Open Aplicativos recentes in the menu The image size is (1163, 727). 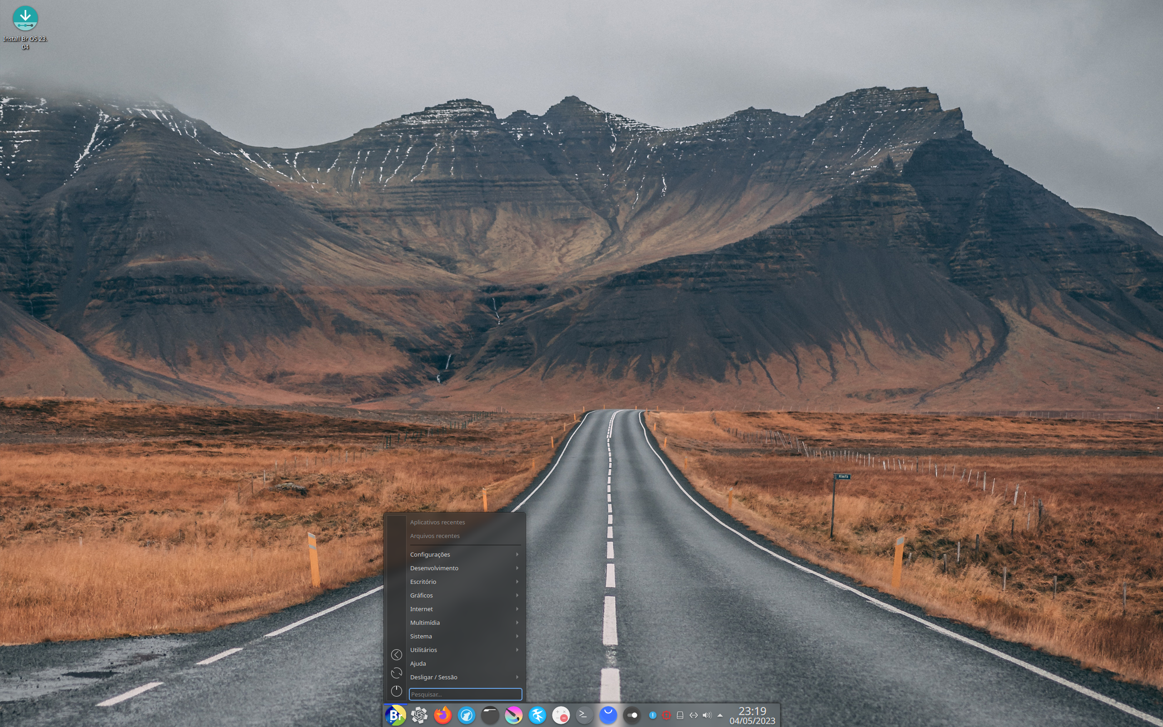(x=438, y=522)
